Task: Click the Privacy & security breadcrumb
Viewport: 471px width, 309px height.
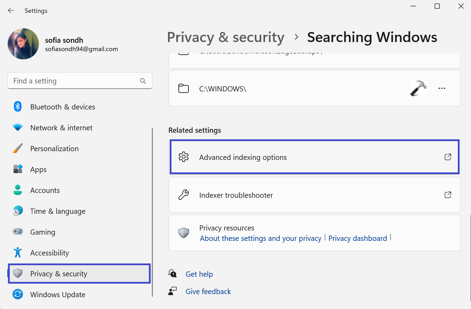Action: coord(226,38)
